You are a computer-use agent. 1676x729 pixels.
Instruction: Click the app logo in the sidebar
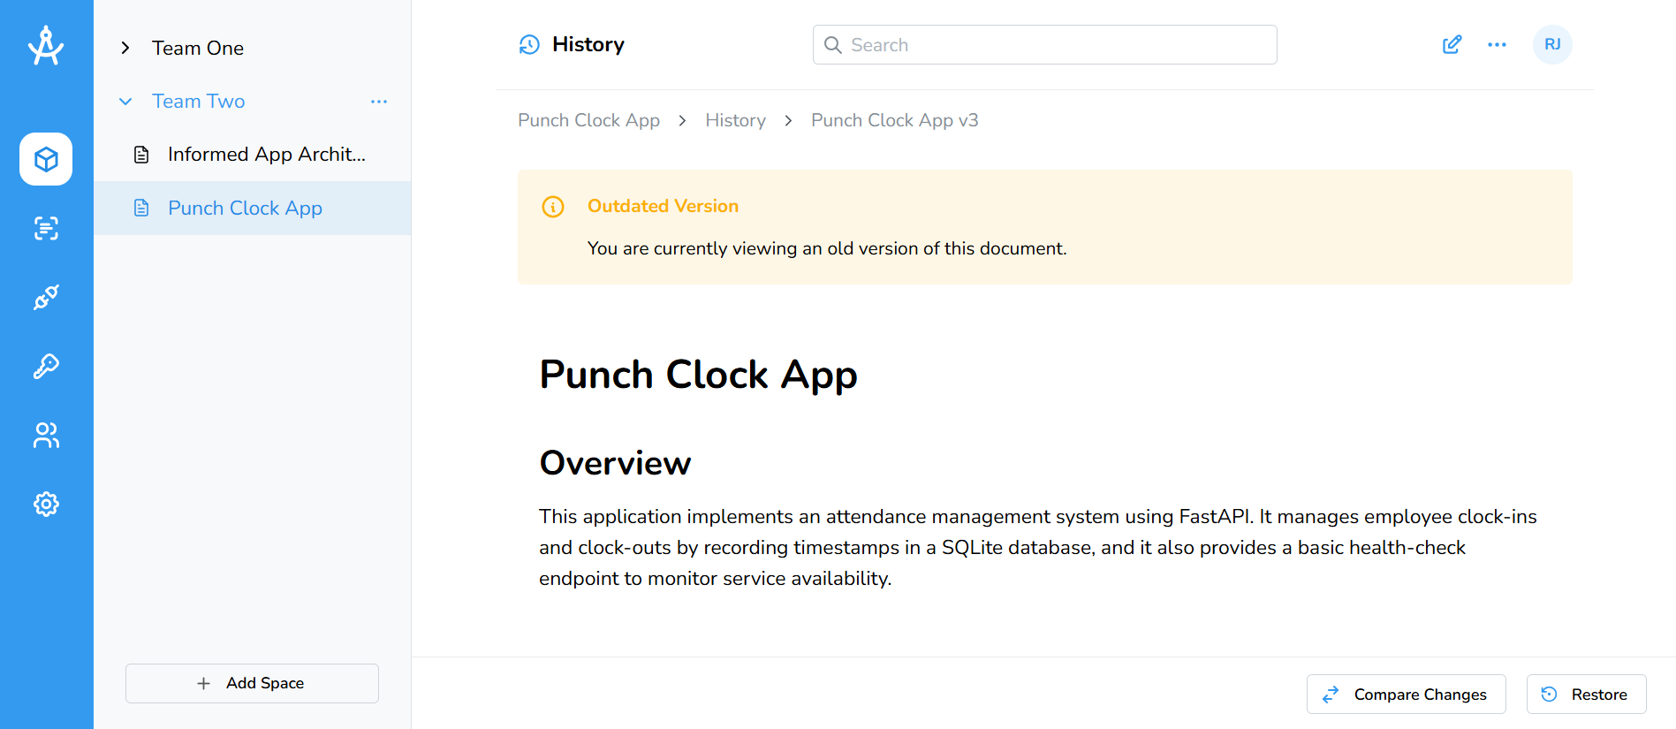point(46,46)
